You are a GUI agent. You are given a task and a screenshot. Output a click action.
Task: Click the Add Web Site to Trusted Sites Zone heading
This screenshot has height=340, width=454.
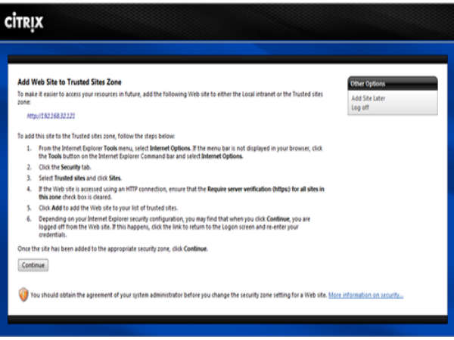(70, 82)
